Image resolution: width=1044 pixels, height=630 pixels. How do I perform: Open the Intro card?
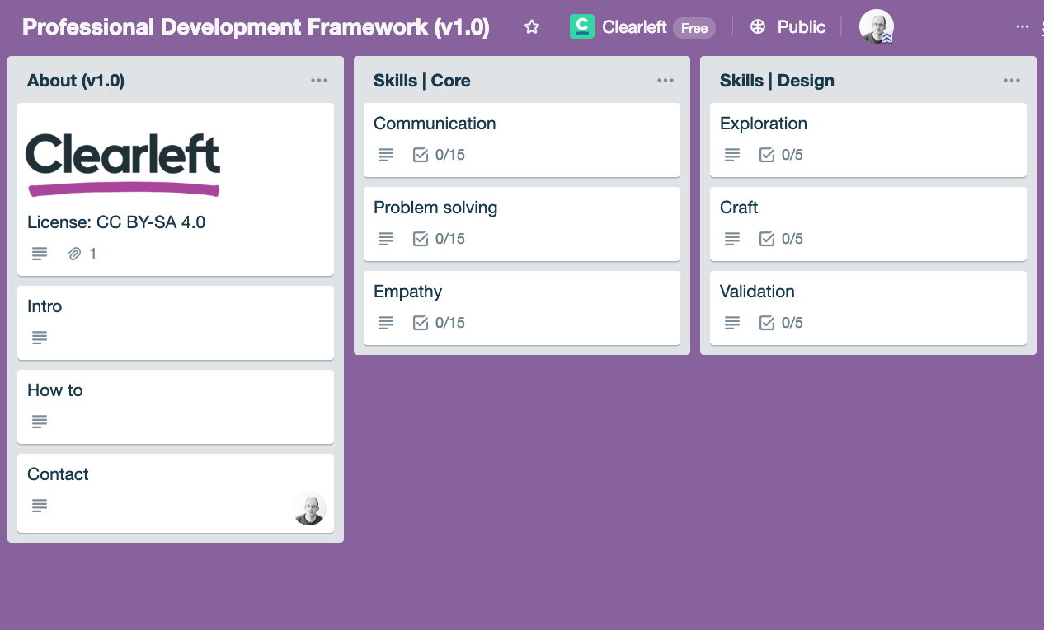coord(176,322)
